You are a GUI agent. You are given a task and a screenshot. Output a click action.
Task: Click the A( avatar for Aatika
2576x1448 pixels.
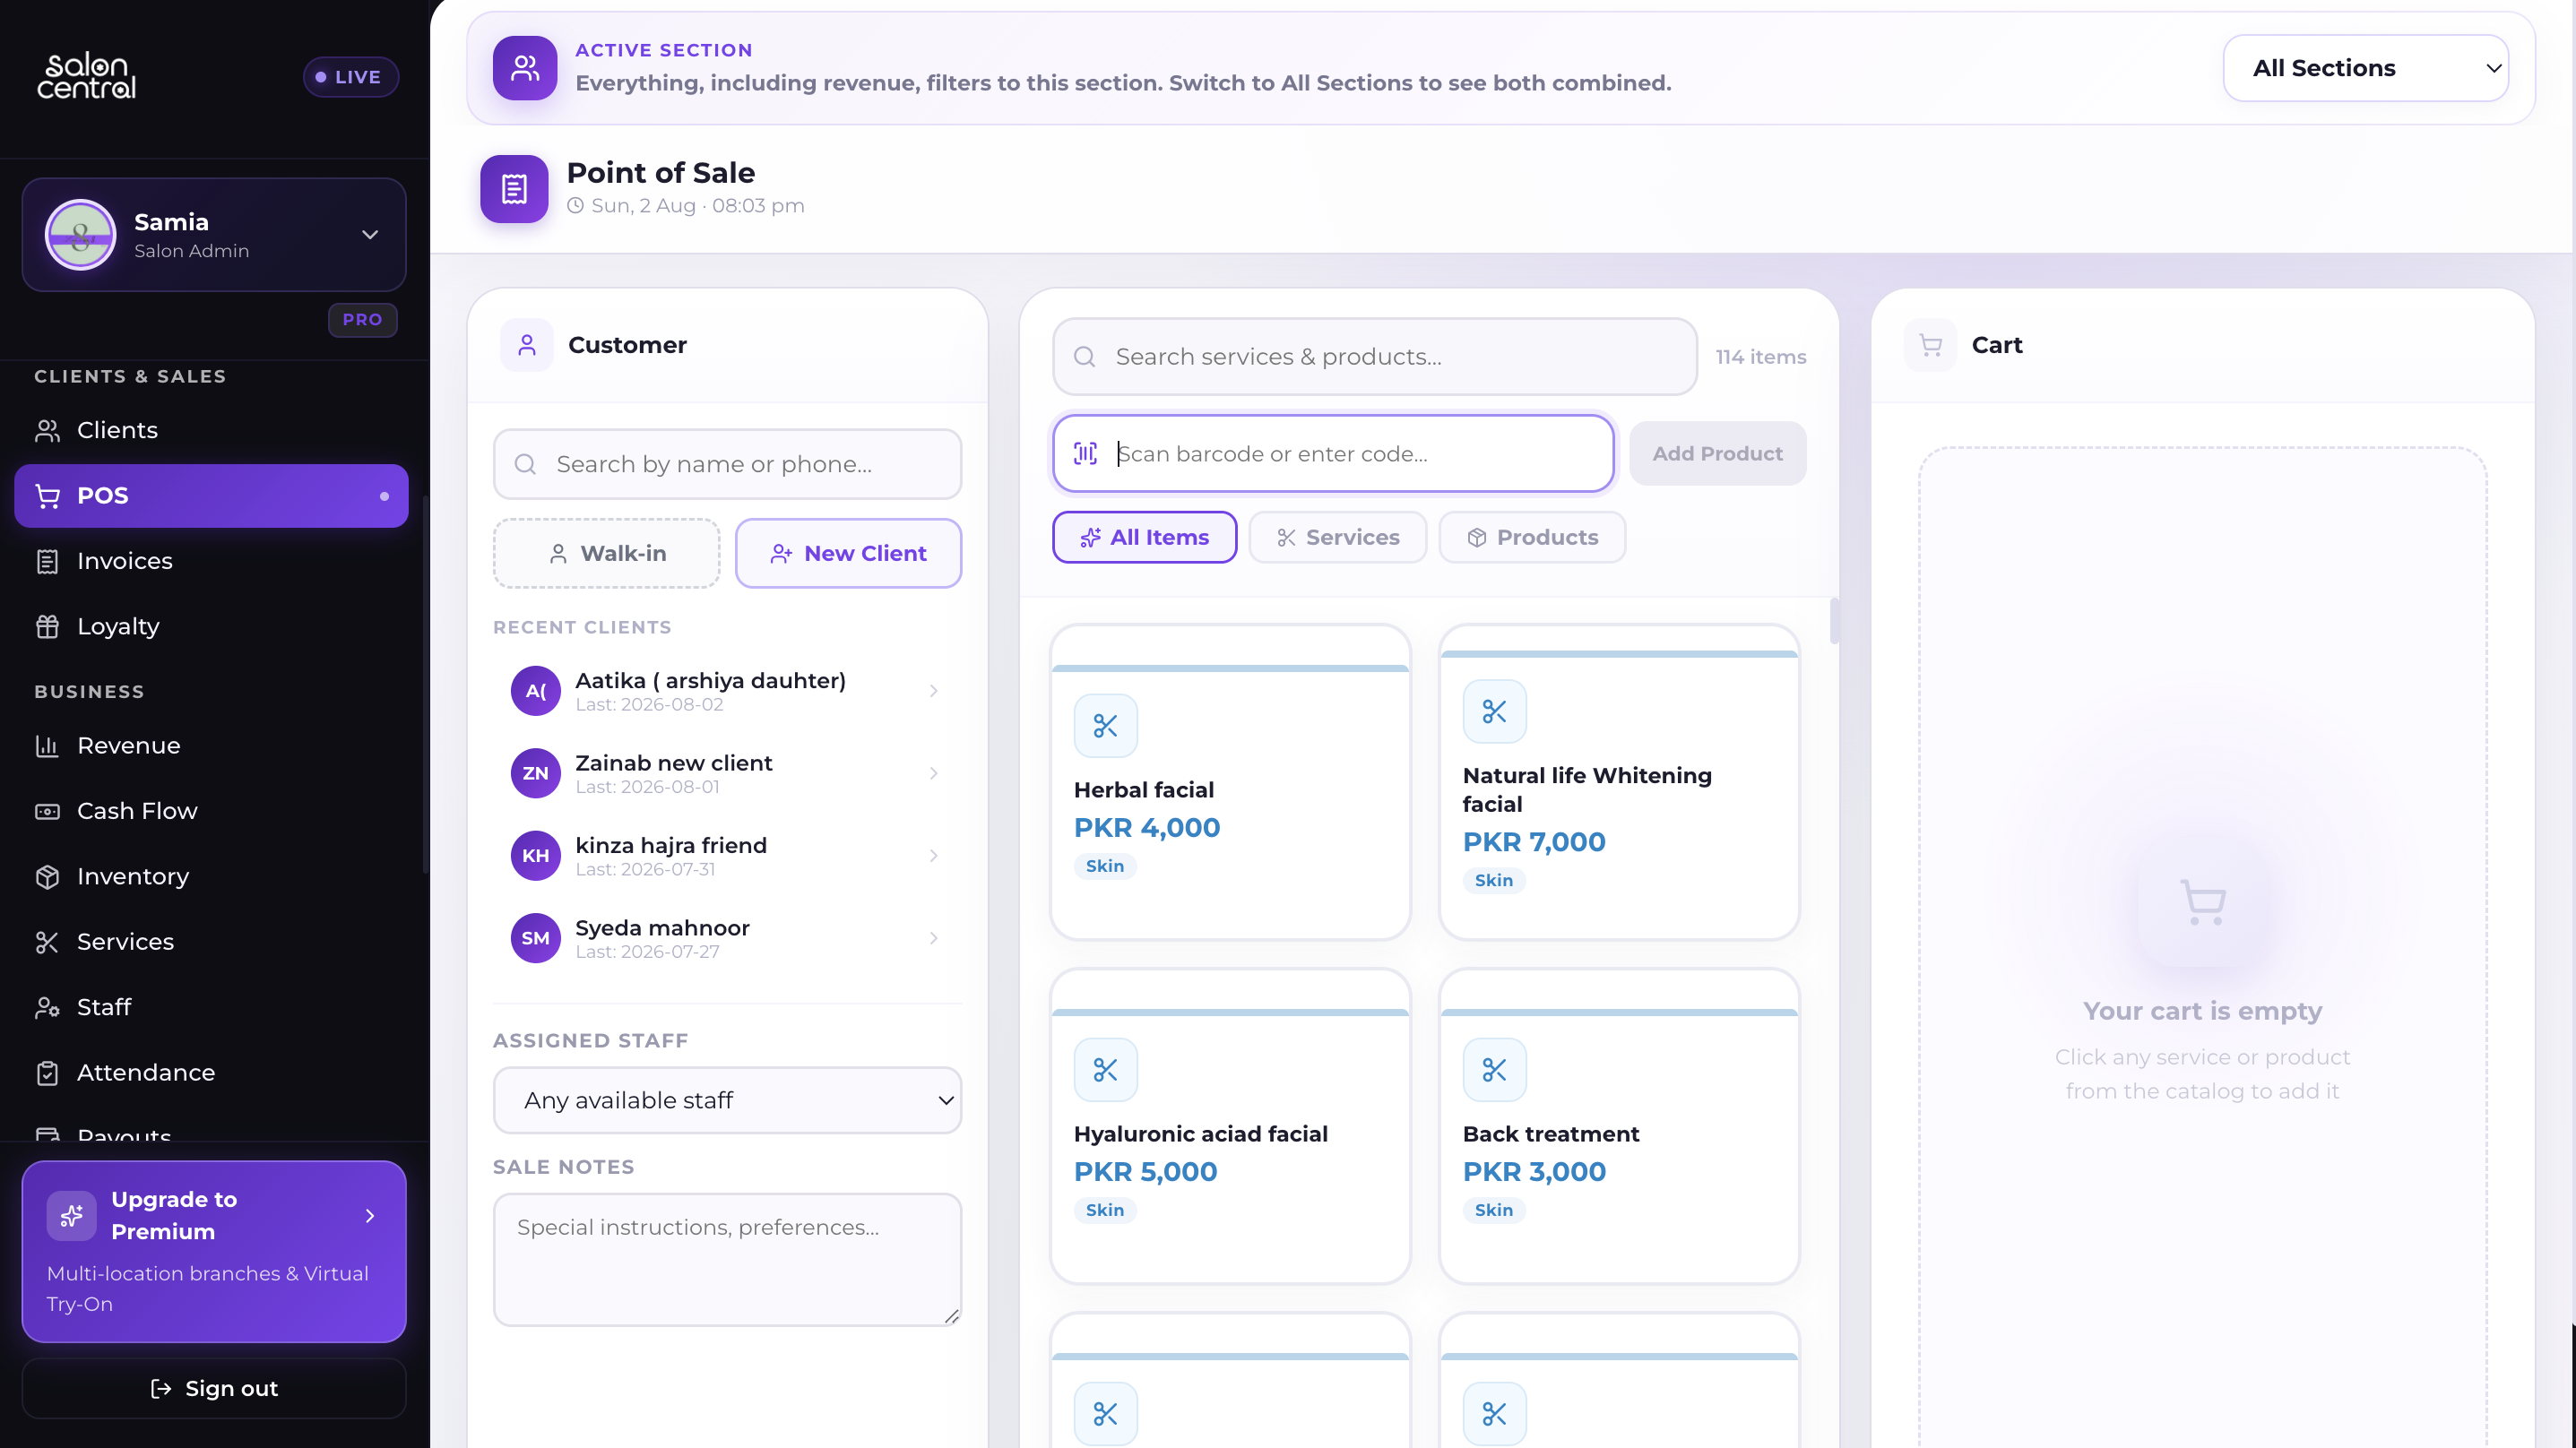tap(536, 691)
